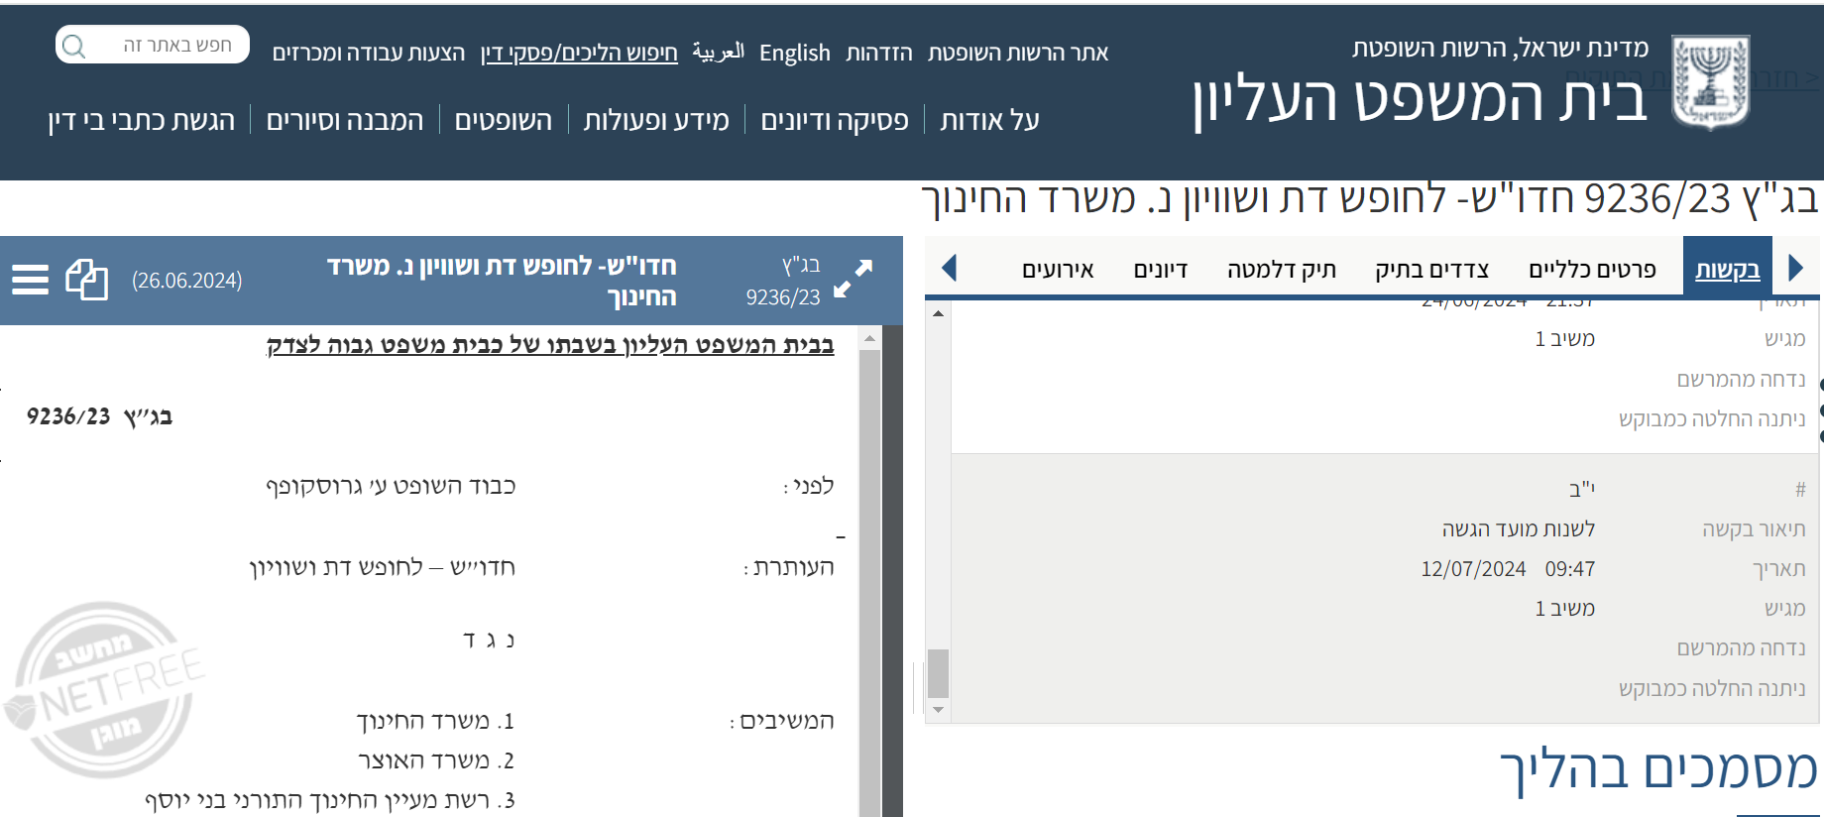Click 'ניתנה החלטה כמבוקש' in request י"ב

click(1712, 689)
